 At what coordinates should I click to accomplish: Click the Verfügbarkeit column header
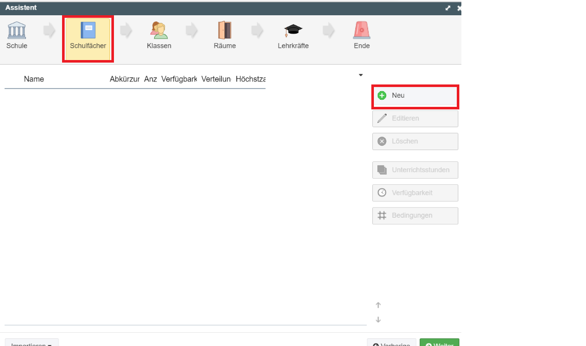pyautogui.click(x=179, y=79)
